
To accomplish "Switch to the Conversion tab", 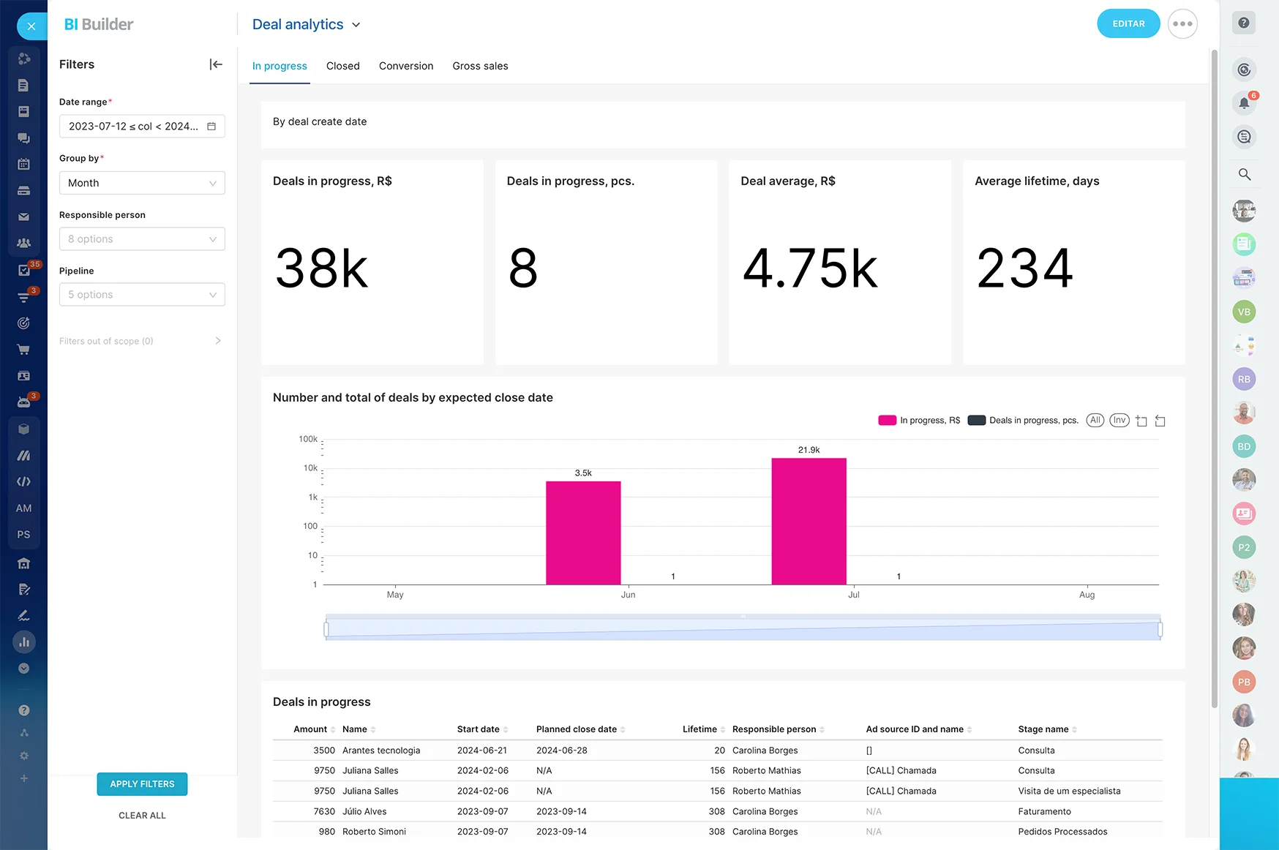I will tap(406, 66).
